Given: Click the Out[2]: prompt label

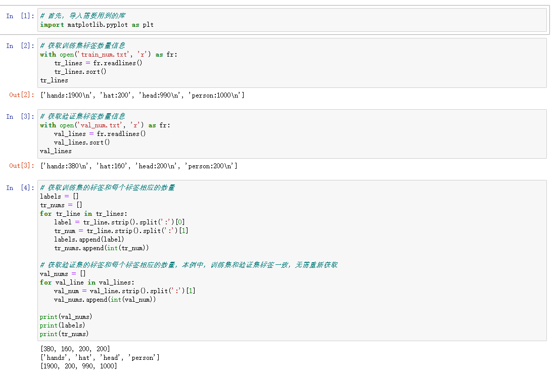Looking at the screenshot, I should (x=22, y=95).
